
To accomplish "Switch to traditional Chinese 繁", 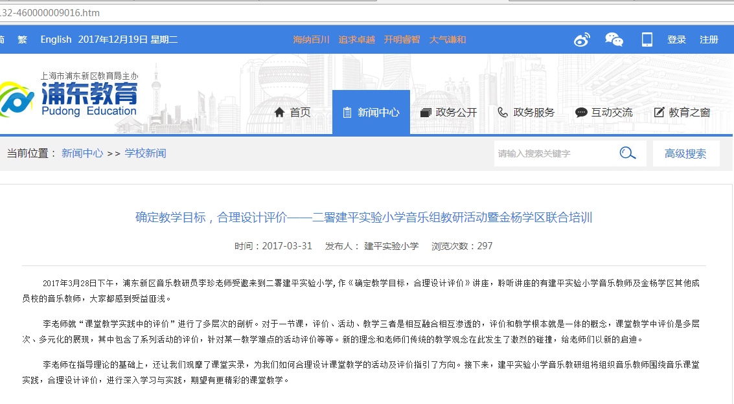I will [x=23, y=39].
